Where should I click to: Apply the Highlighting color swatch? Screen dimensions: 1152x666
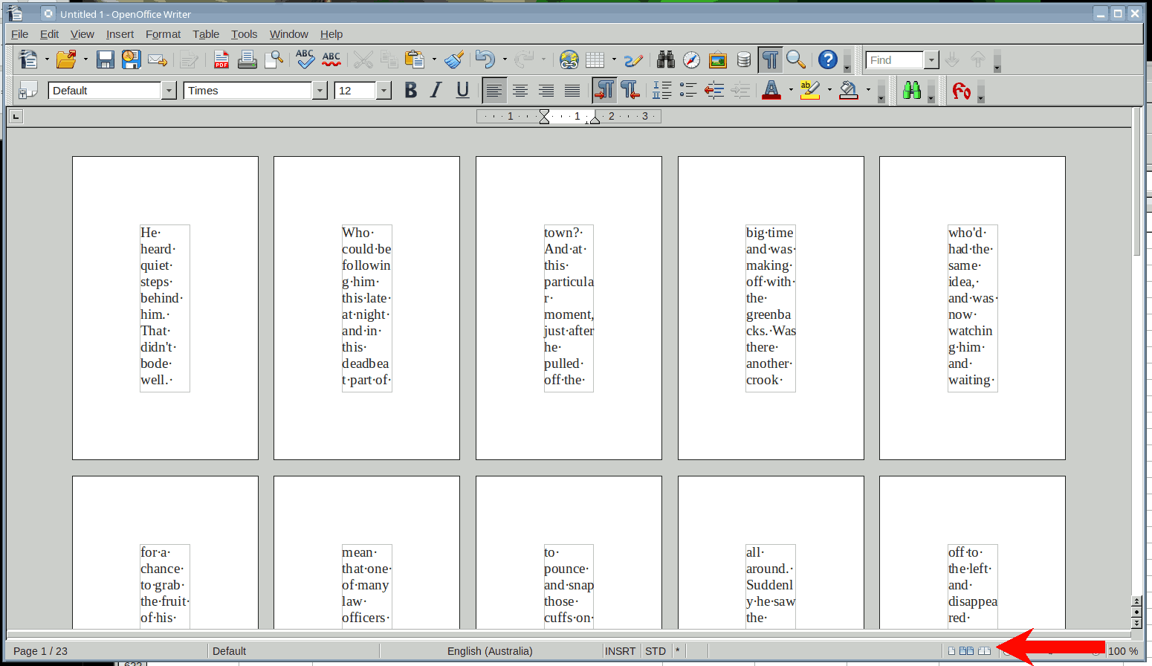810,90
